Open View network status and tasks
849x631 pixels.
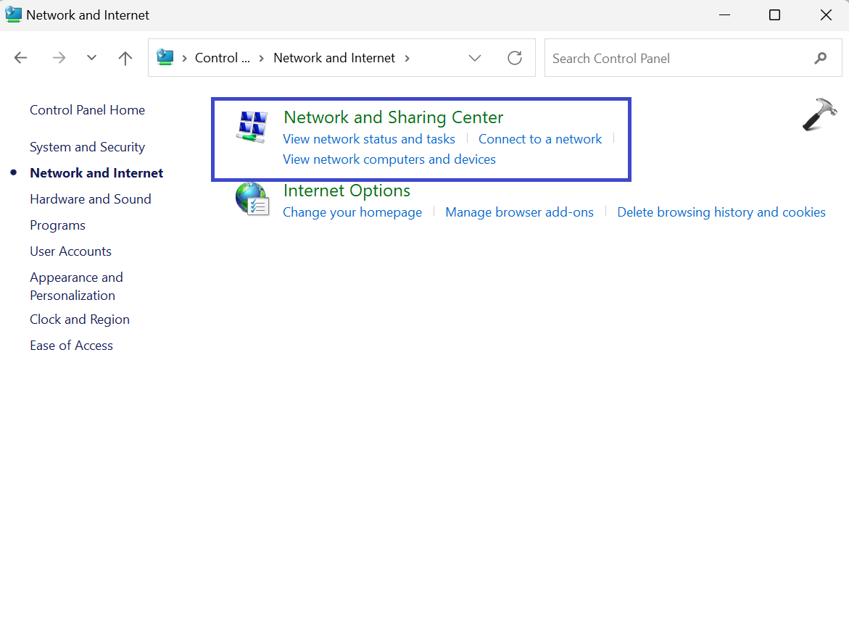tap(369, 139)
